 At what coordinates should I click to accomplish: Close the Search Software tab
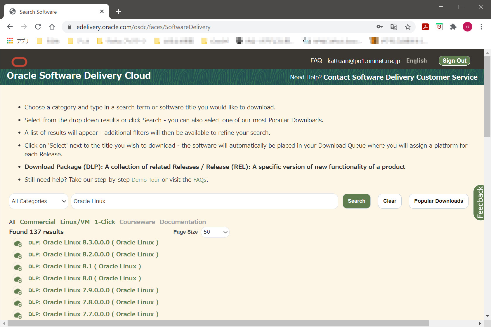102,11
